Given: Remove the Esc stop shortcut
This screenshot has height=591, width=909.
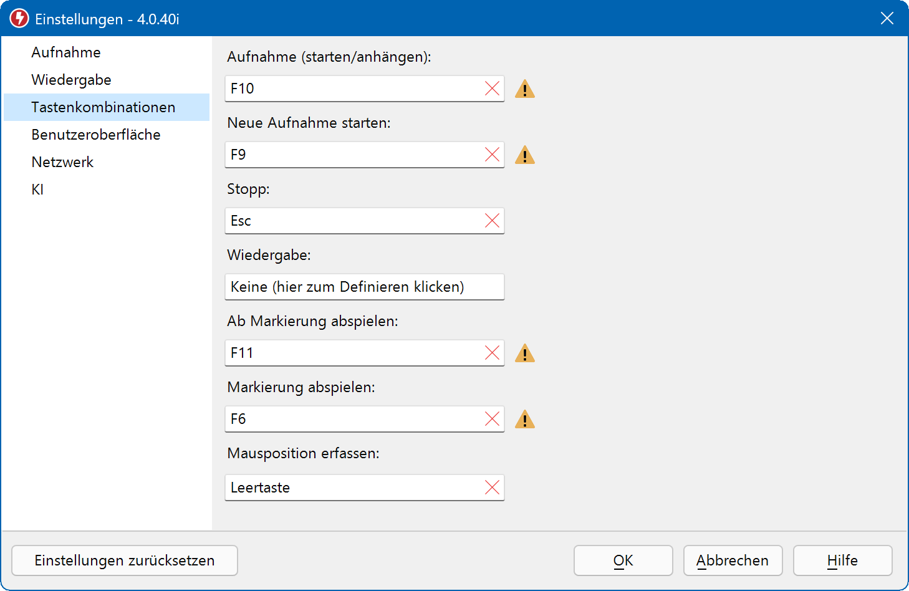Looking at the screenshot, I should [x=492, y=221].
